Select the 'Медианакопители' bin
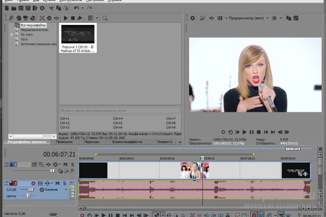This screenshot has height=217, width=326. coord(34,30)
